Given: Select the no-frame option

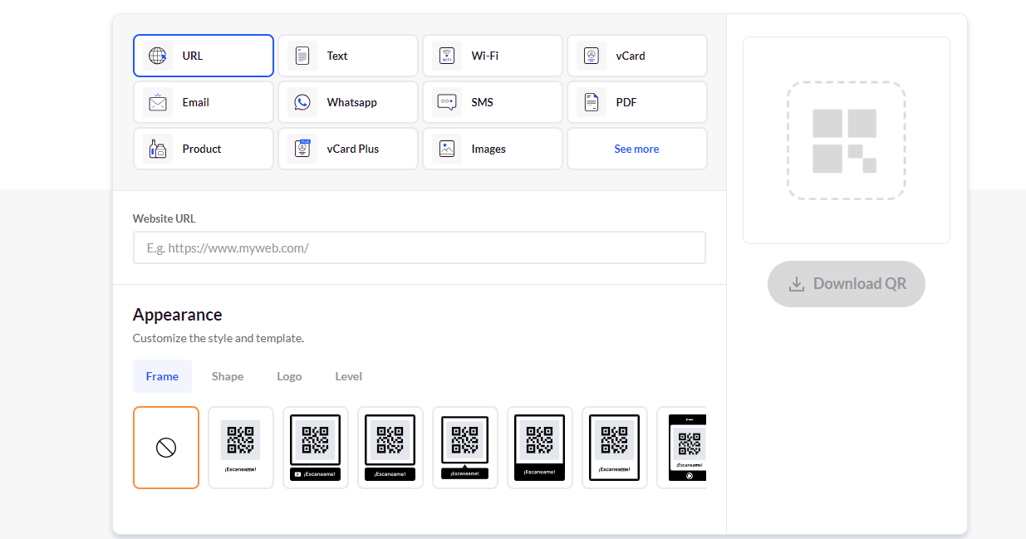Looking at the screenshot, I should (166, 448).
